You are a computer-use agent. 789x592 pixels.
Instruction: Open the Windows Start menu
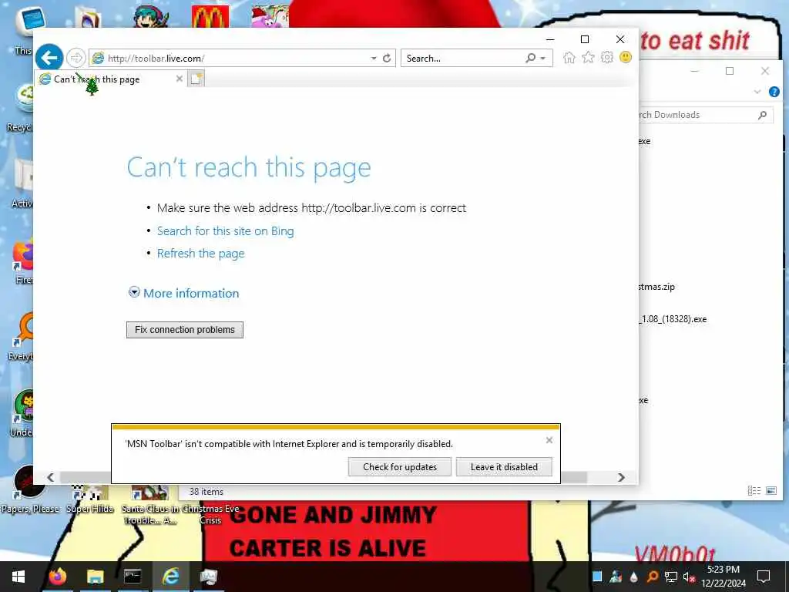[18, 577]
